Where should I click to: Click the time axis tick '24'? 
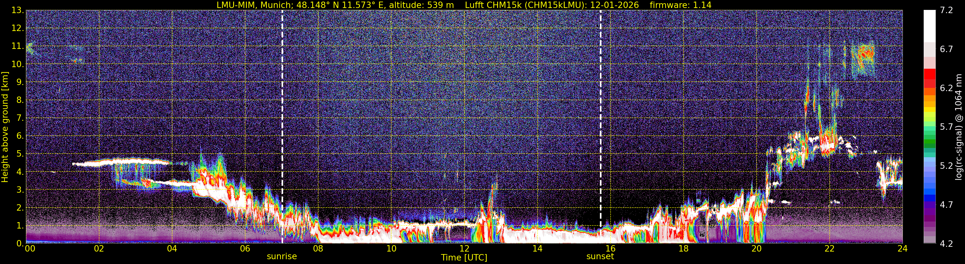click(x=903, y=249)
